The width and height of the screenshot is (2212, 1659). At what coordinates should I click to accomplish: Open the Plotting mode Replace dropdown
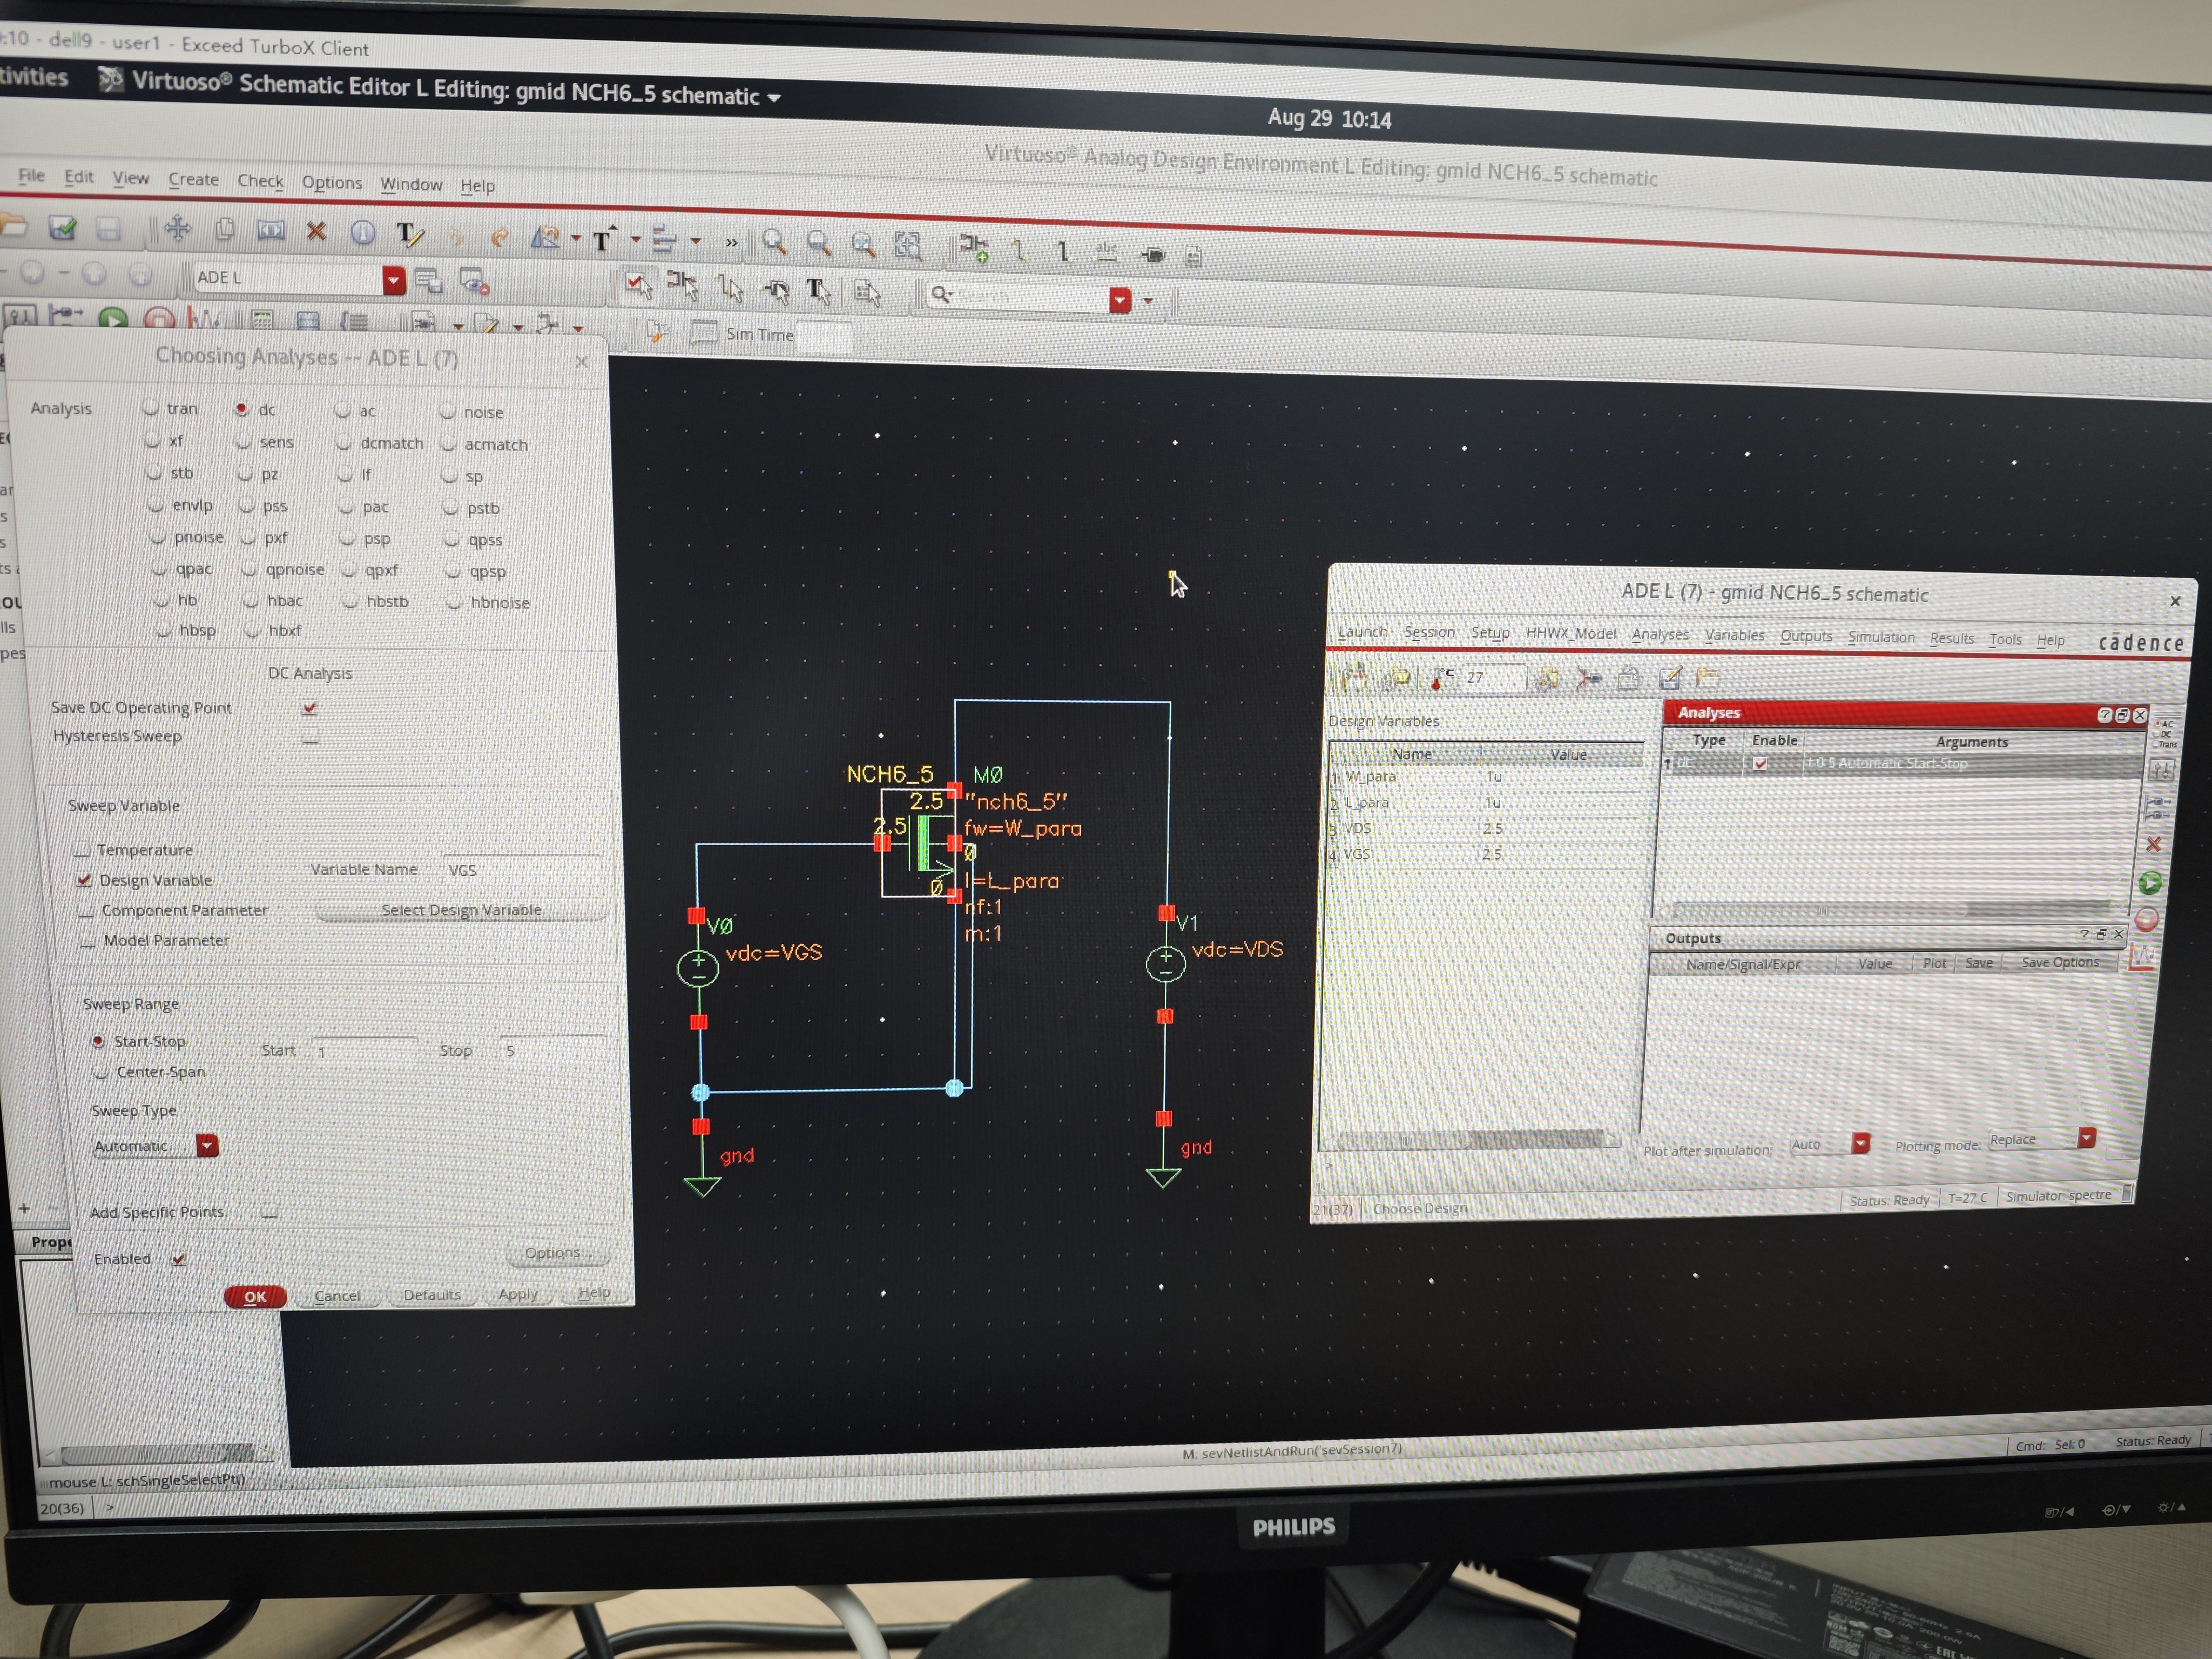click(2086, 1138)
